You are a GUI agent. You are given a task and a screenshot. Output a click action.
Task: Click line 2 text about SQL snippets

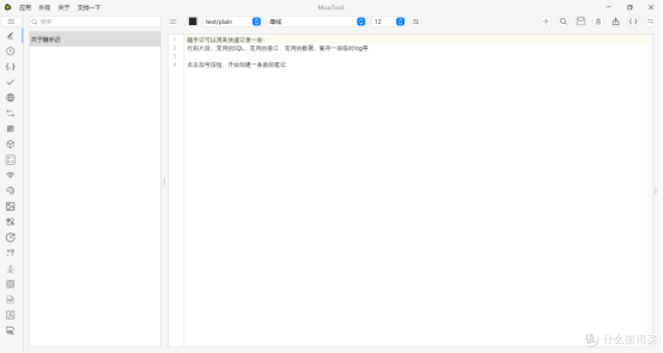278,48
